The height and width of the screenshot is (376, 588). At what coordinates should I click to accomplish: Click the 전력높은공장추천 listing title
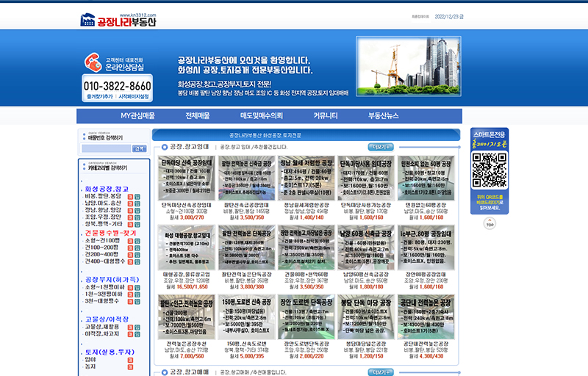point(187,344)
